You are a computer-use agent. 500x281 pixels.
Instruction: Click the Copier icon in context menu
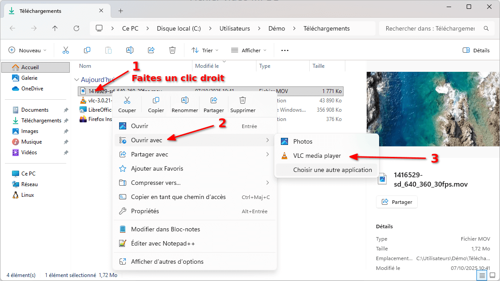click(x=156, y=101)
